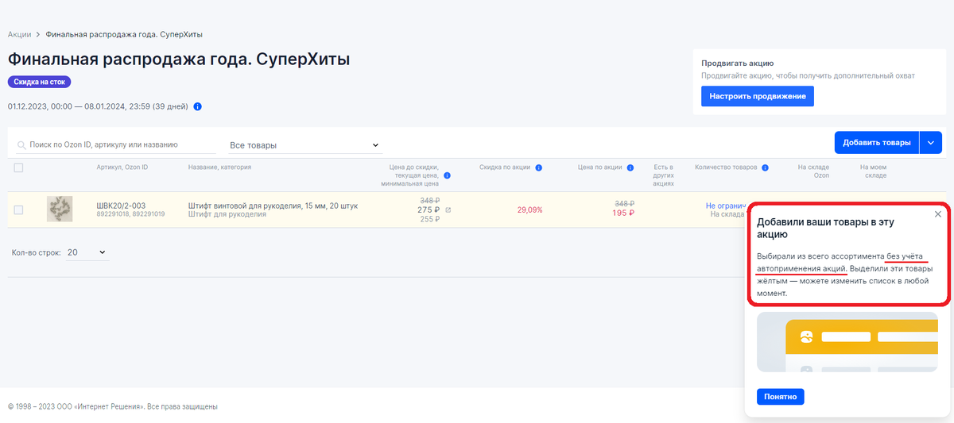
Task: Click the Настроить продвижение button
Action: tap(757, 96)
